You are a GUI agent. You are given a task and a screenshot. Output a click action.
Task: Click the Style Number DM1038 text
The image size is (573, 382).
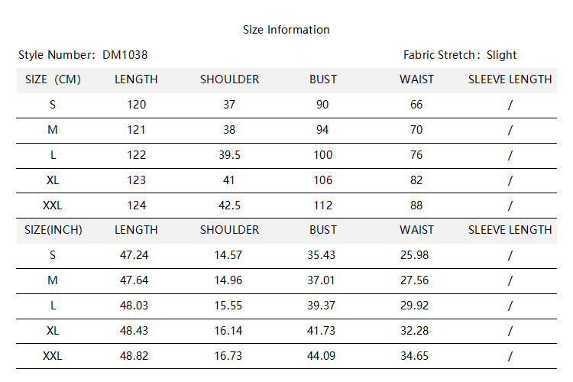click(x=83, y=55)
